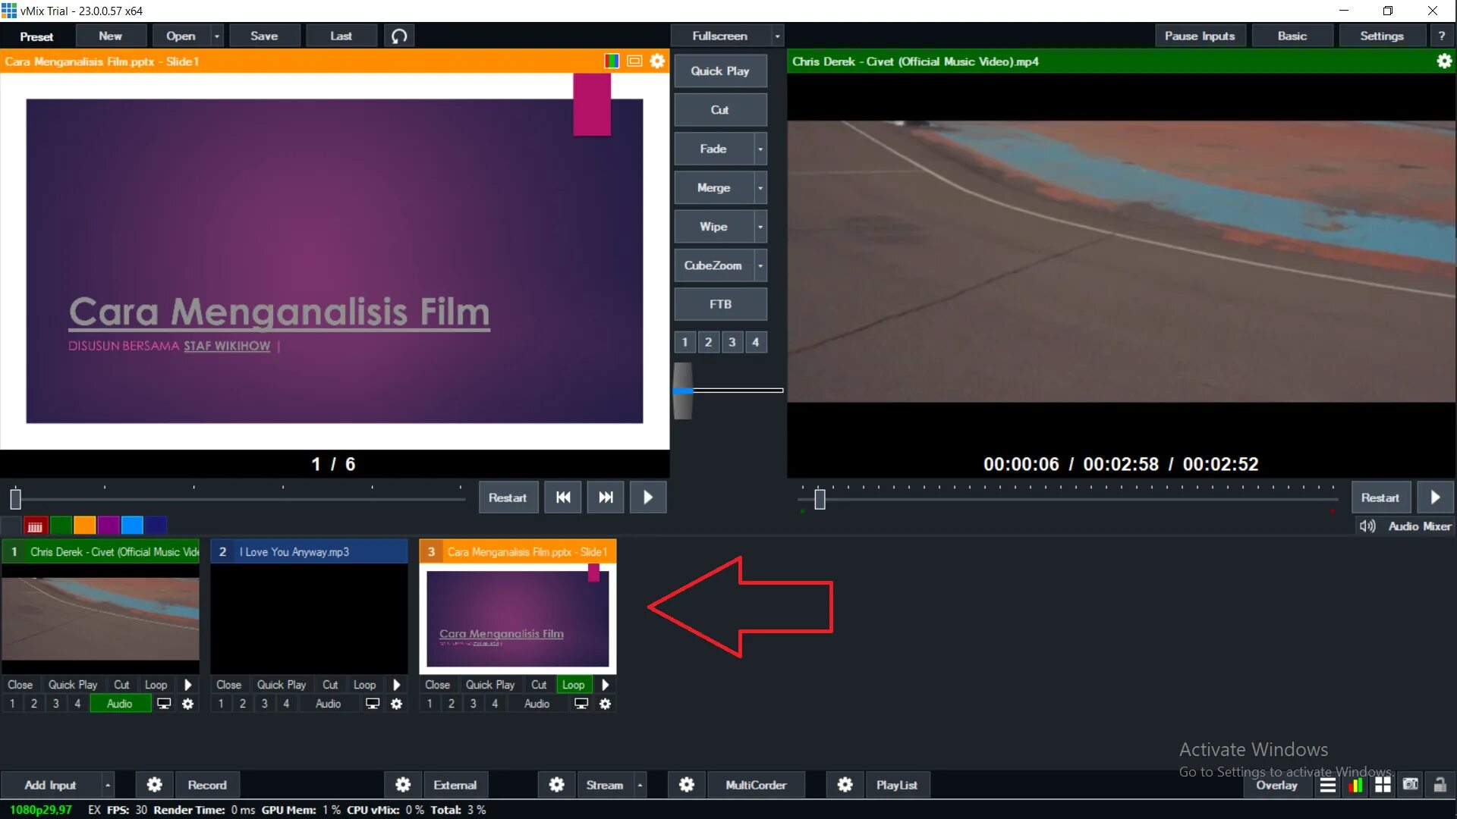This screenshot has height=819, width=1457.
Task: Expand the Fade transition dropdown arrow
Action: tap(760, 149)
